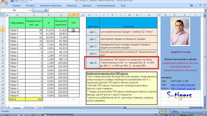Expand the Name Box dropdown arrow
207x116 pixels.
[30, 10]
